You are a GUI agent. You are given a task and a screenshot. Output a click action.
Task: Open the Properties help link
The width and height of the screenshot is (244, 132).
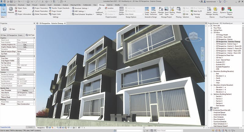5,127
